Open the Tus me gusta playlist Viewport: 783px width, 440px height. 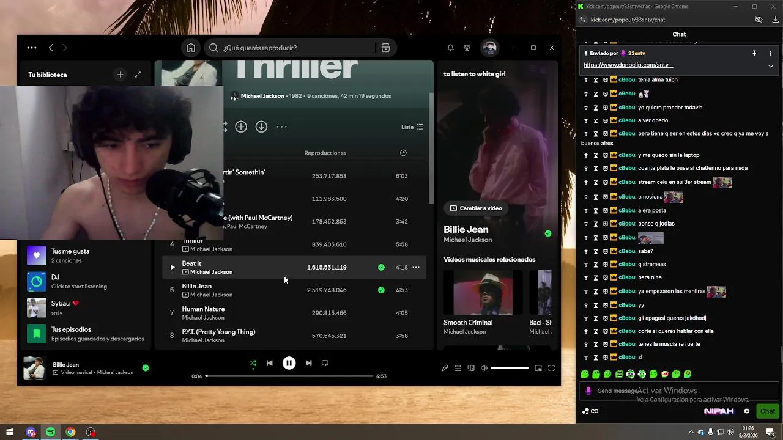(x=85, y=255)
